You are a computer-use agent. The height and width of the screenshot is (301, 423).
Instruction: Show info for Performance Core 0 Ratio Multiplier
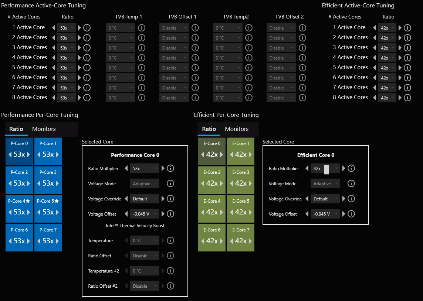click(170, 168)
